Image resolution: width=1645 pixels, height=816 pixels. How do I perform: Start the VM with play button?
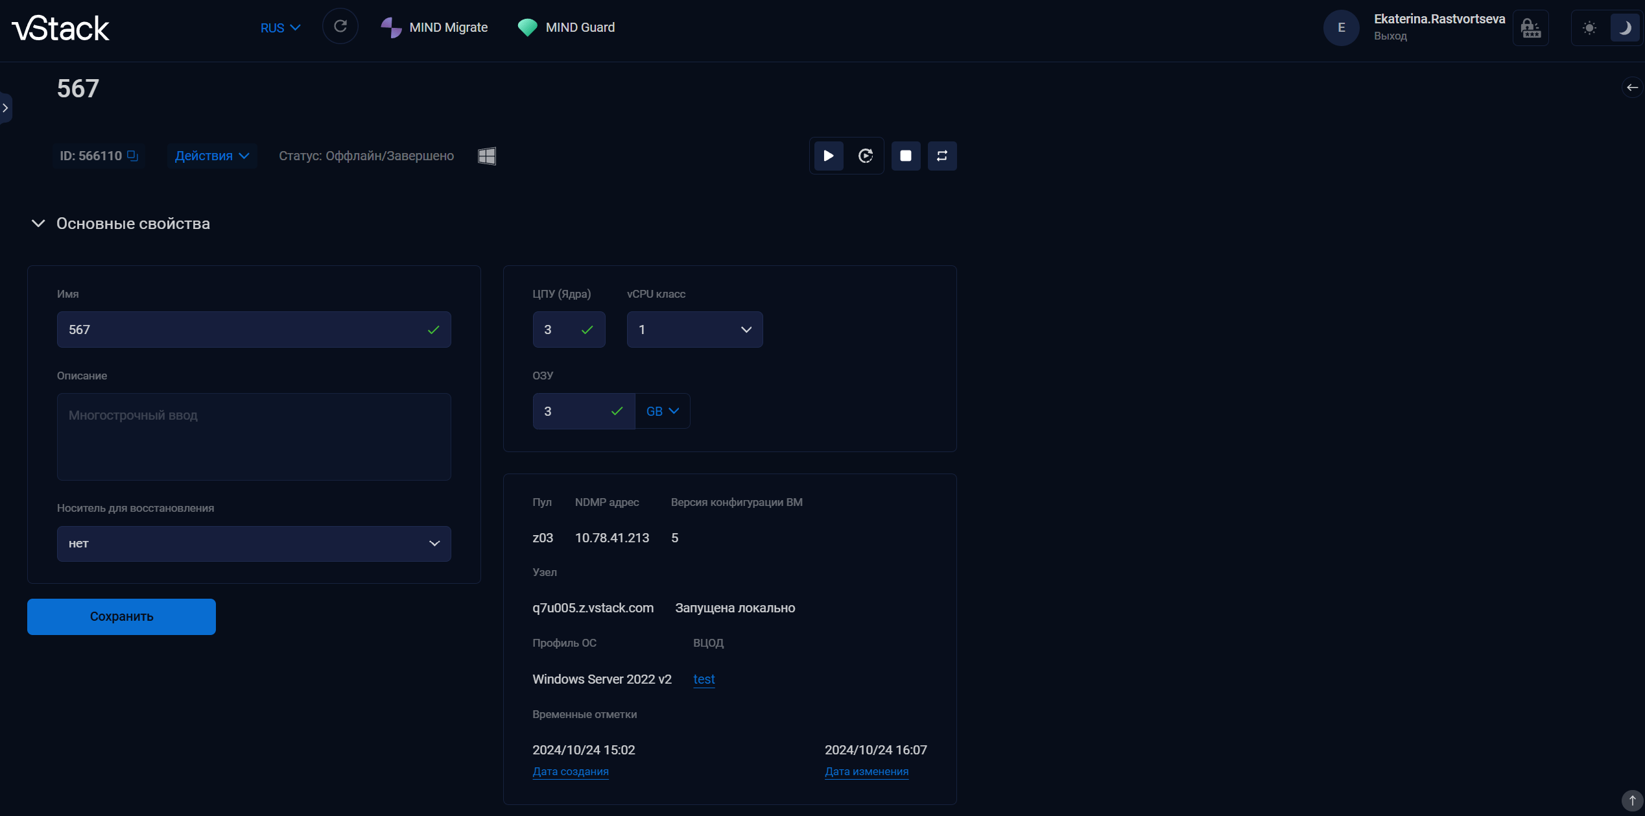[828, 156]
